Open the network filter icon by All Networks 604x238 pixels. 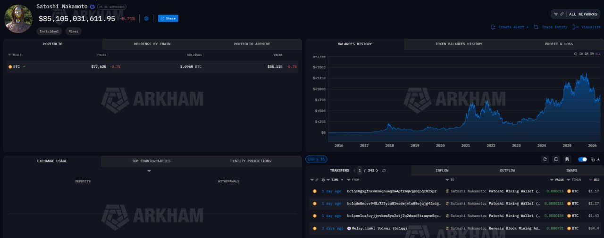coord(556,14)
